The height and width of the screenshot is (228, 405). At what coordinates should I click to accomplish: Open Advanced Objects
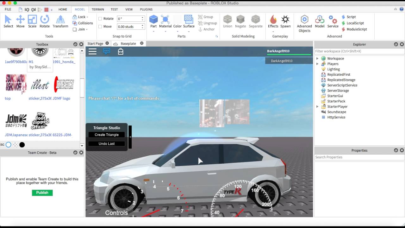(x=304, y=24)
